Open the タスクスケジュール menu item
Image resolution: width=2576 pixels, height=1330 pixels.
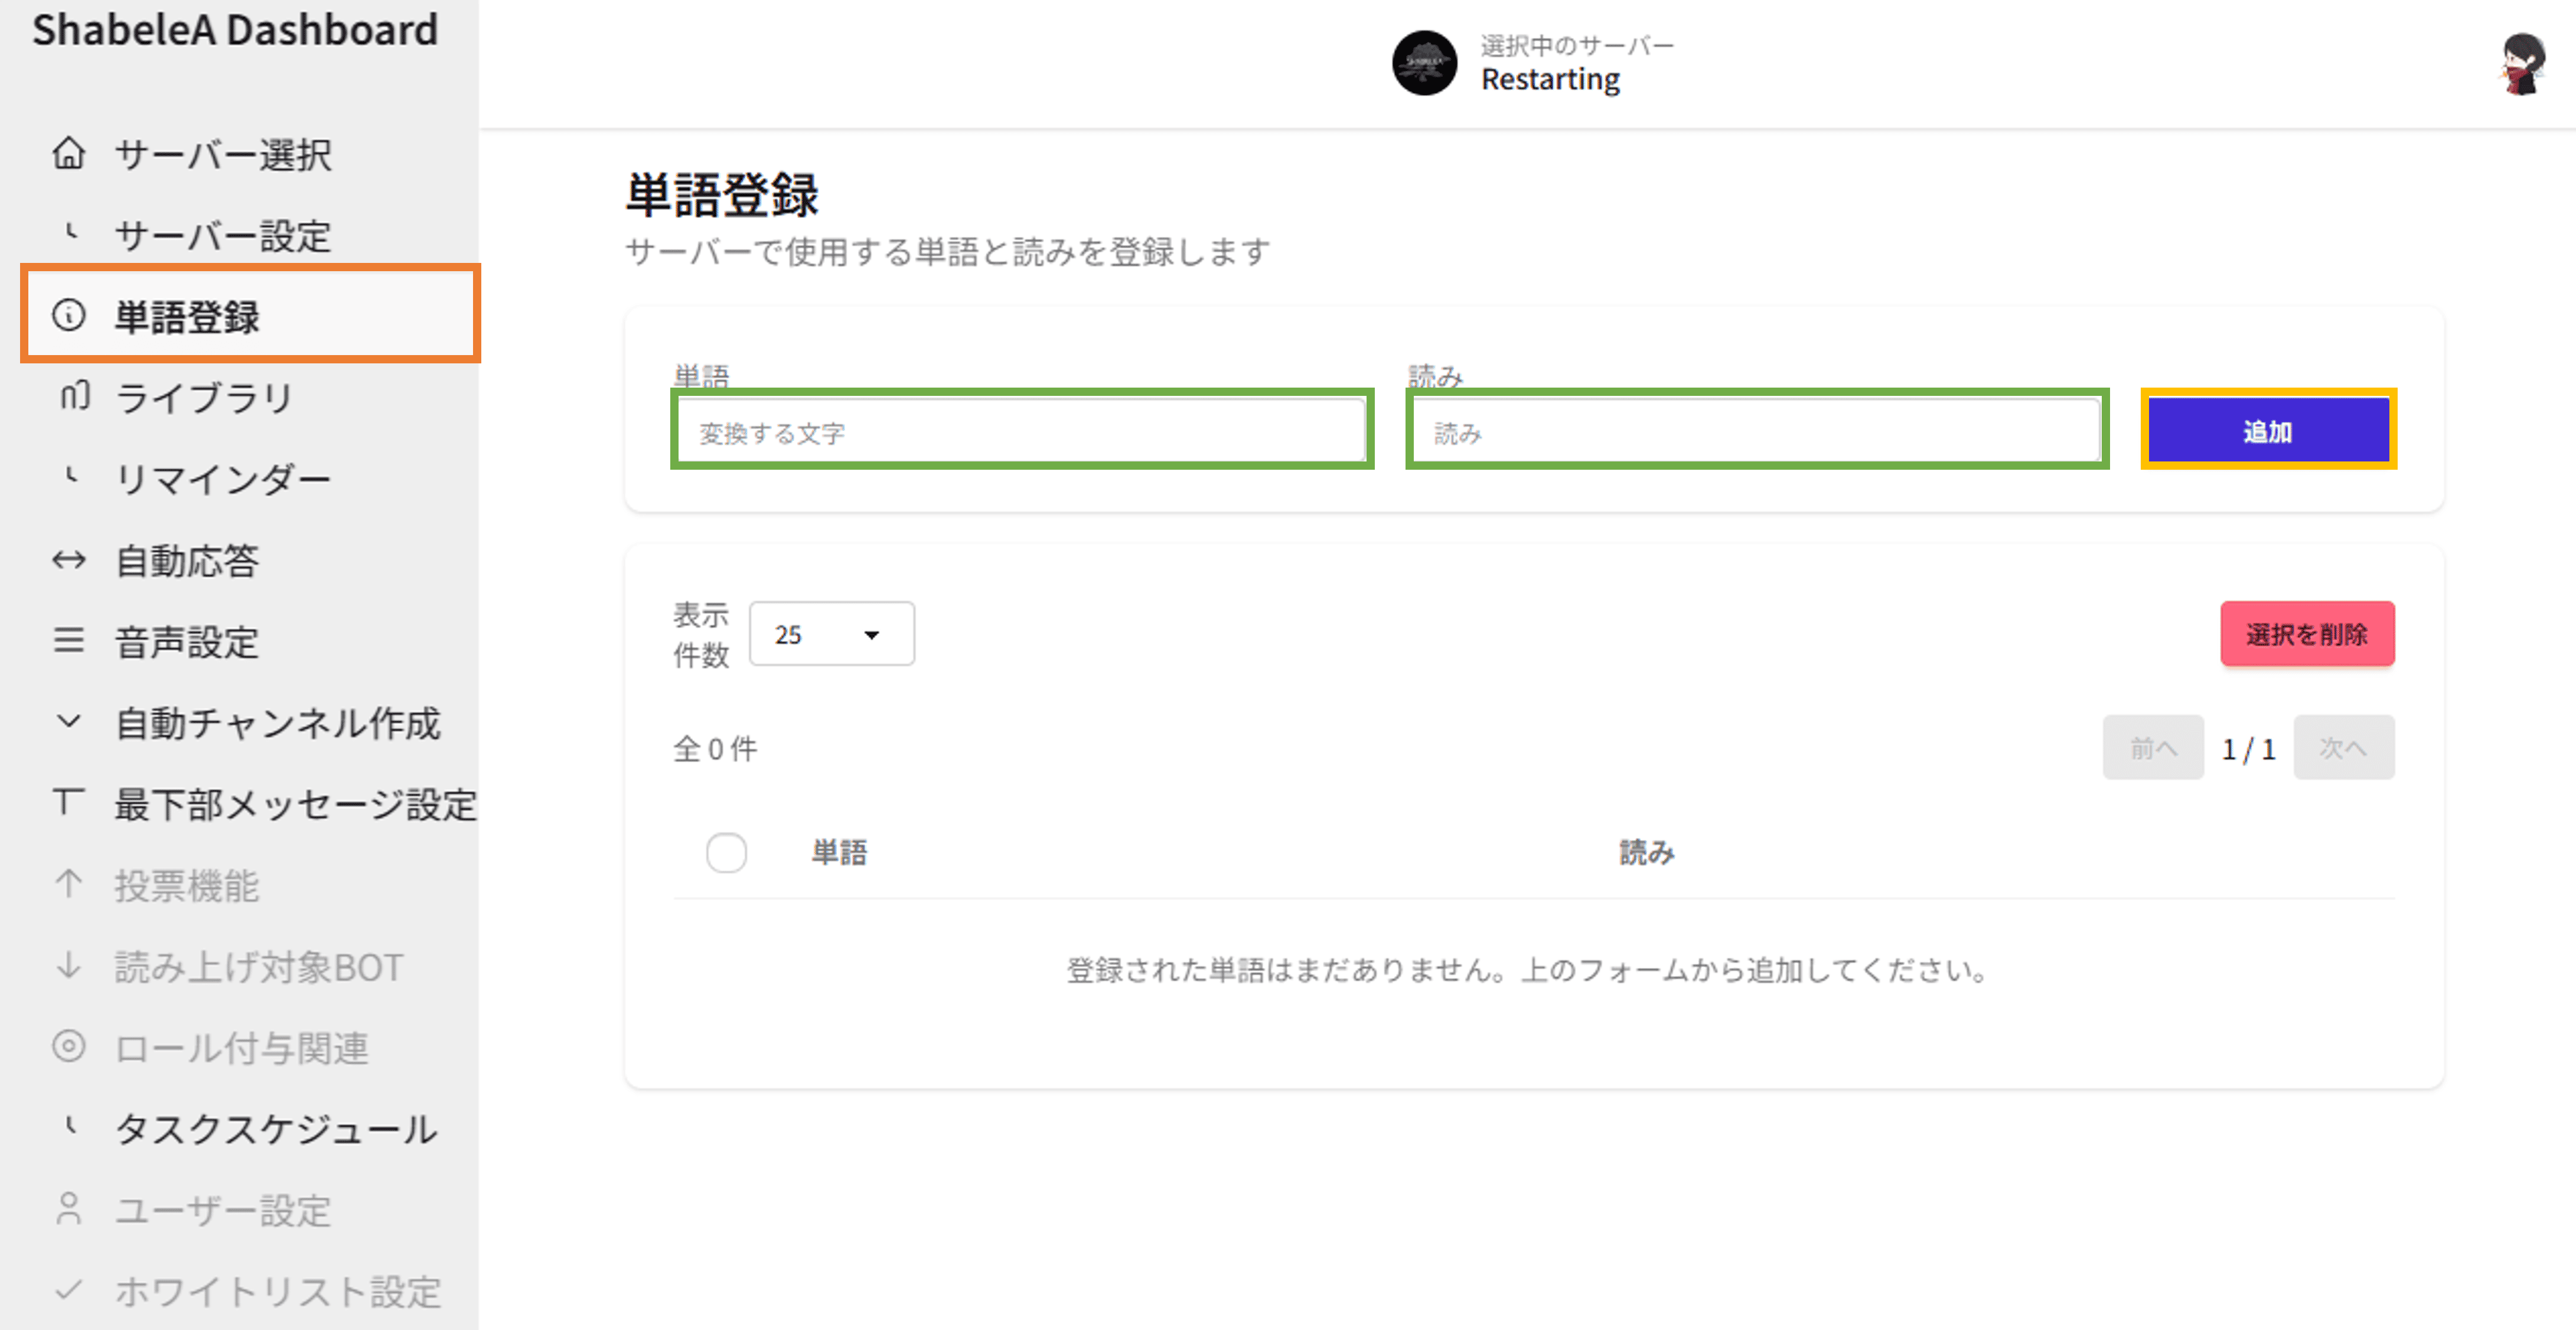pos(275,1129)
